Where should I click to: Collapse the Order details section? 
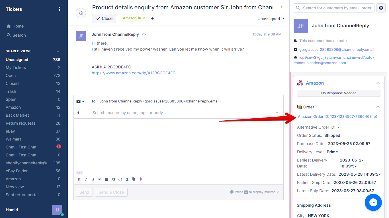(x=378, y=107)
